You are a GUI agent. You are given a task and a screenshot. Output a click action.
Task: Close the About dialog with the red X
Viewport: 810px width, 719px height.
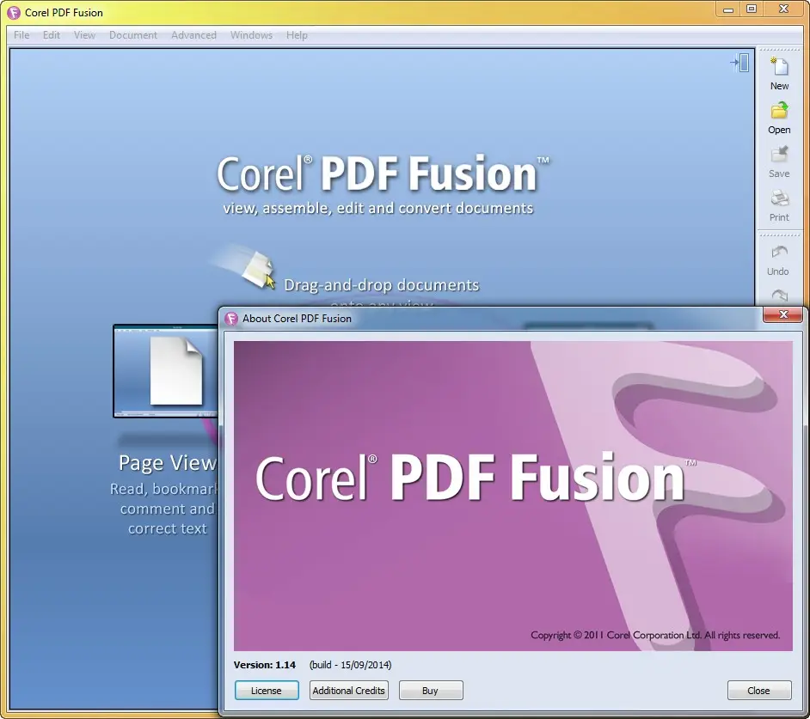(783, 314)
